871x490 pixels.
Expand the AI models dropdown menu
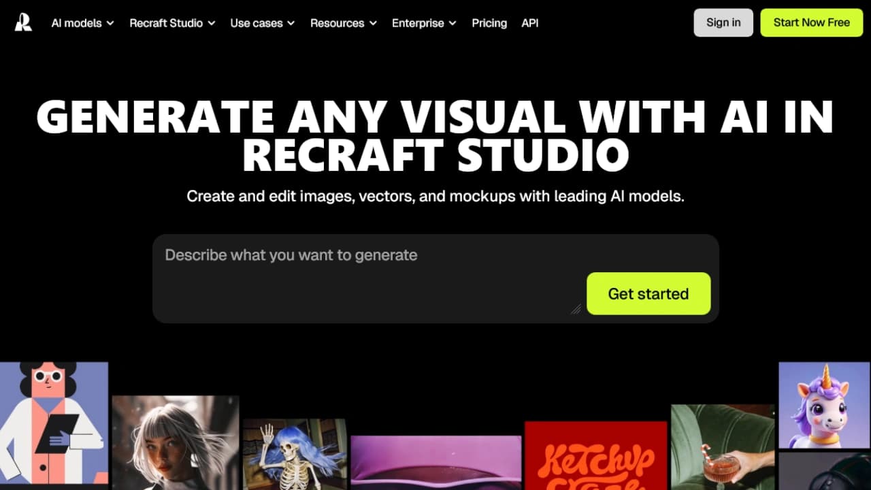coord(82,23)
